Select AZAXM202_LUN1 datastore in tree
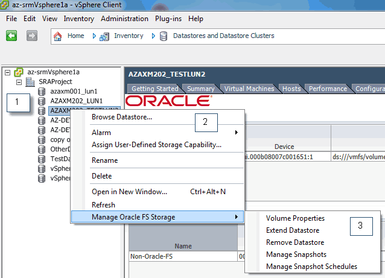385x278 pixels. coord(77,101)
